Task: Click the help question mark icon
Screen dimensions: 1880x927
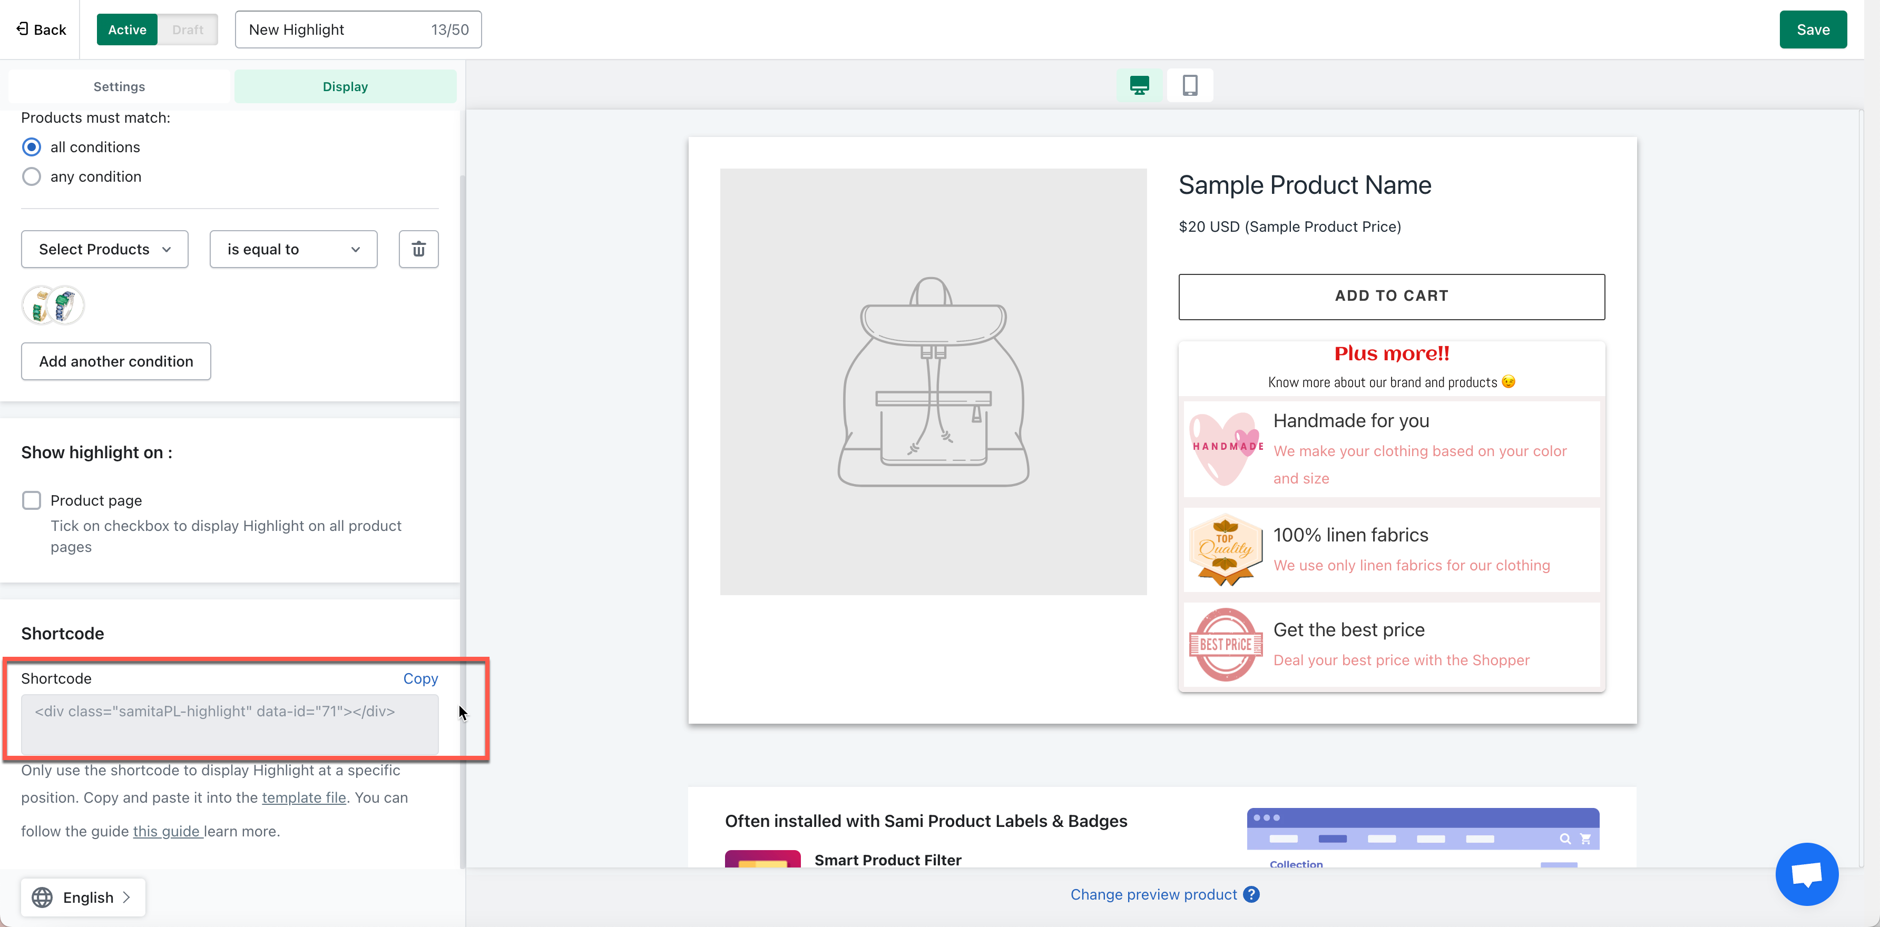Action: coord(1251,894)
